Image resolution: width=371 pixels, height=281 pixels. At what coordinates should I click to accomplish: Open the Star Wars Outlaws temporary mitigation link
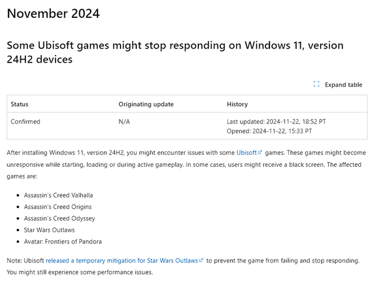pyautogui.click(x=122, y=260)
